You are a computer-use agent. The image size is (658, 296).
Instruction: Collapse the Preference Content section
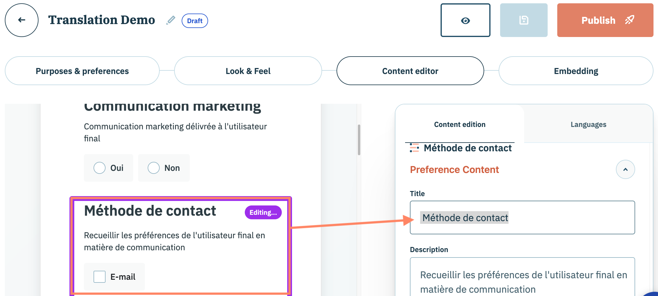click(625, 169)
